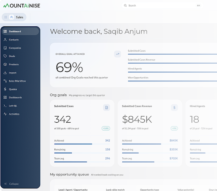Click the Deals tag icon

[x=5, y=56]
